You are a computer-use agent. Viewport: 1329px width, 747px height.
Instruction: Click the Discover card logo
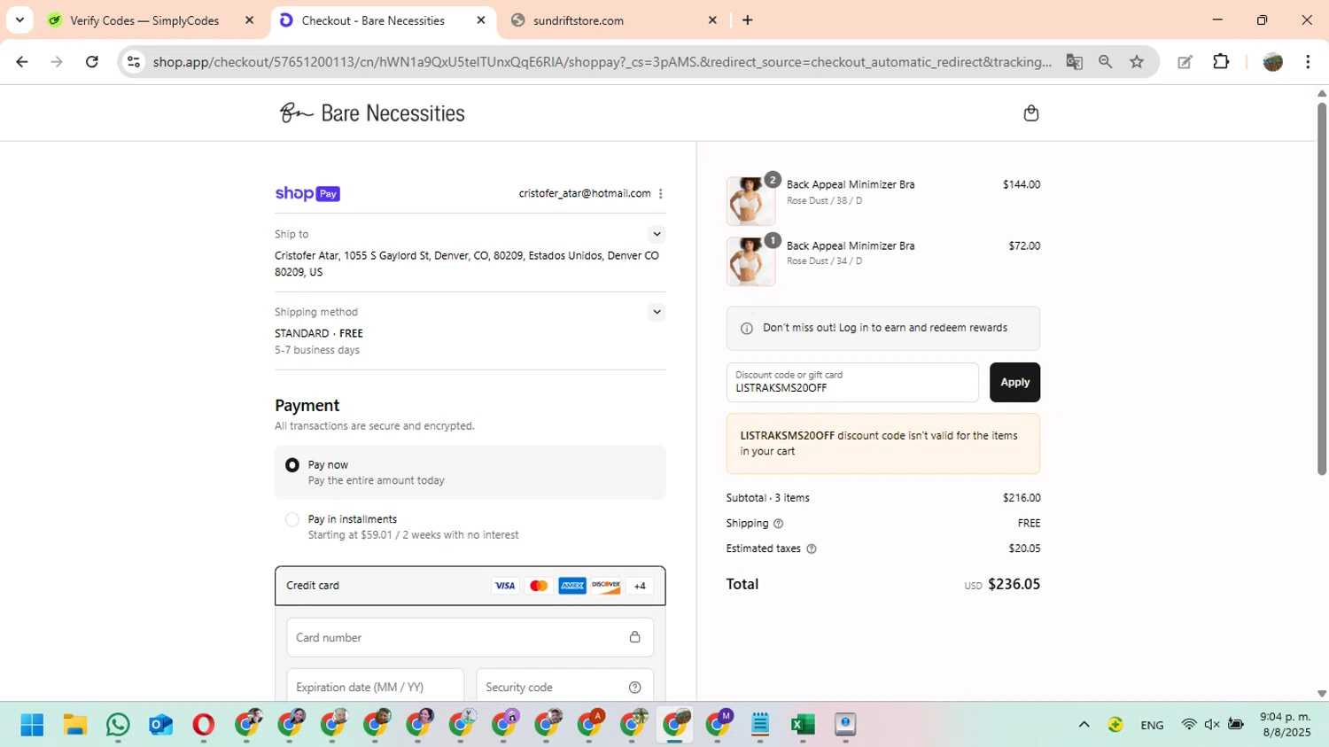[x=606, y=586]
